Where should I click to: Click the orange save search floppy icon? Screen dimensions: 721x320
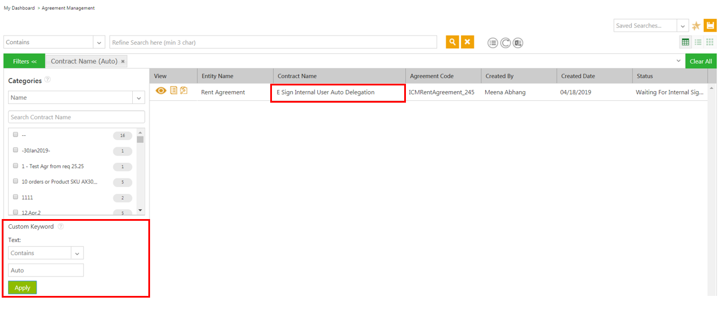[711, 26]
